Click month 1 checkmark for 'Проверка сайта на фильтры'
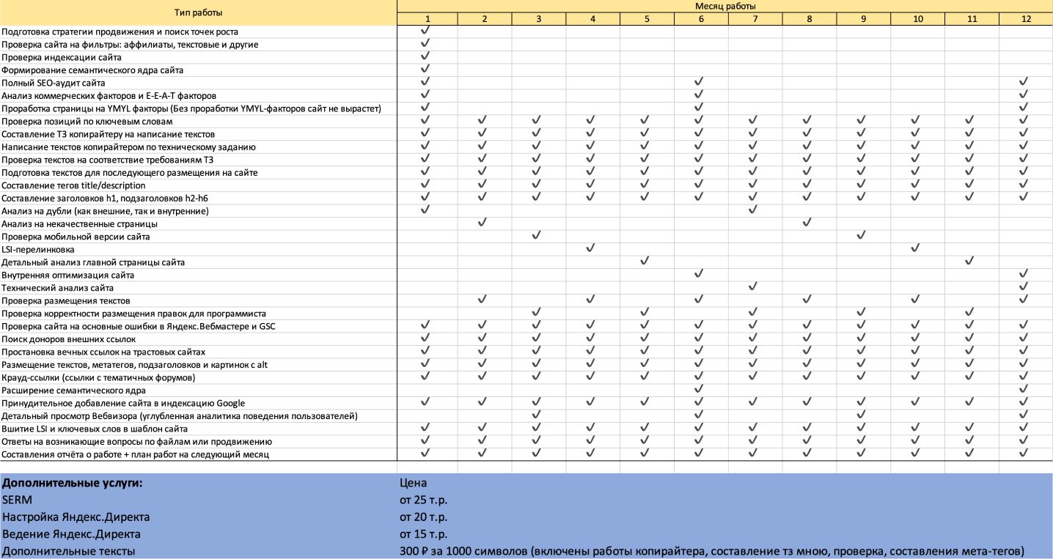Screen dimensions: 1053x559 pos(425,43)
